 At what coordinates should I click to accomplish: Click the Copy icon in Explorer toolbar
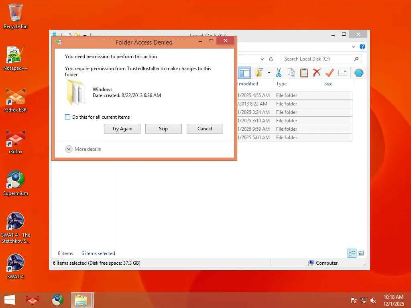pyautogui.click(x=291, y=73)
